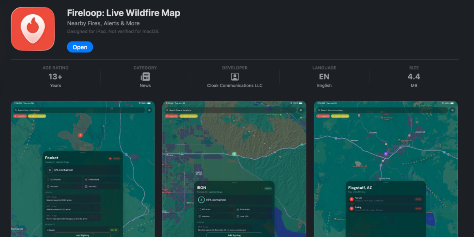Click the 4.4 MB size value
The image size is (474, 237).
pos(414,77)
